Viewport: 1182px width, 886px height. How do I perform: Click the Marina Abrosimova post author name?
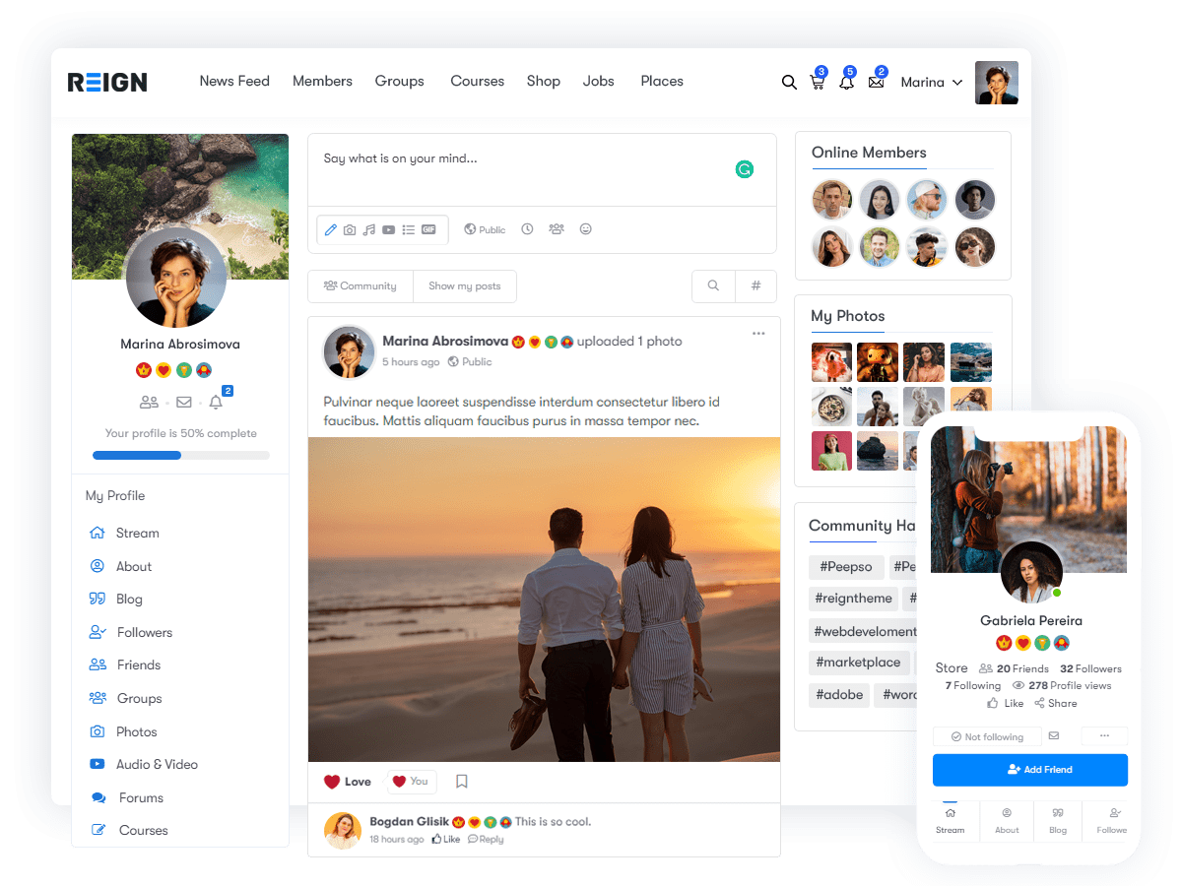tap(445, 342)
